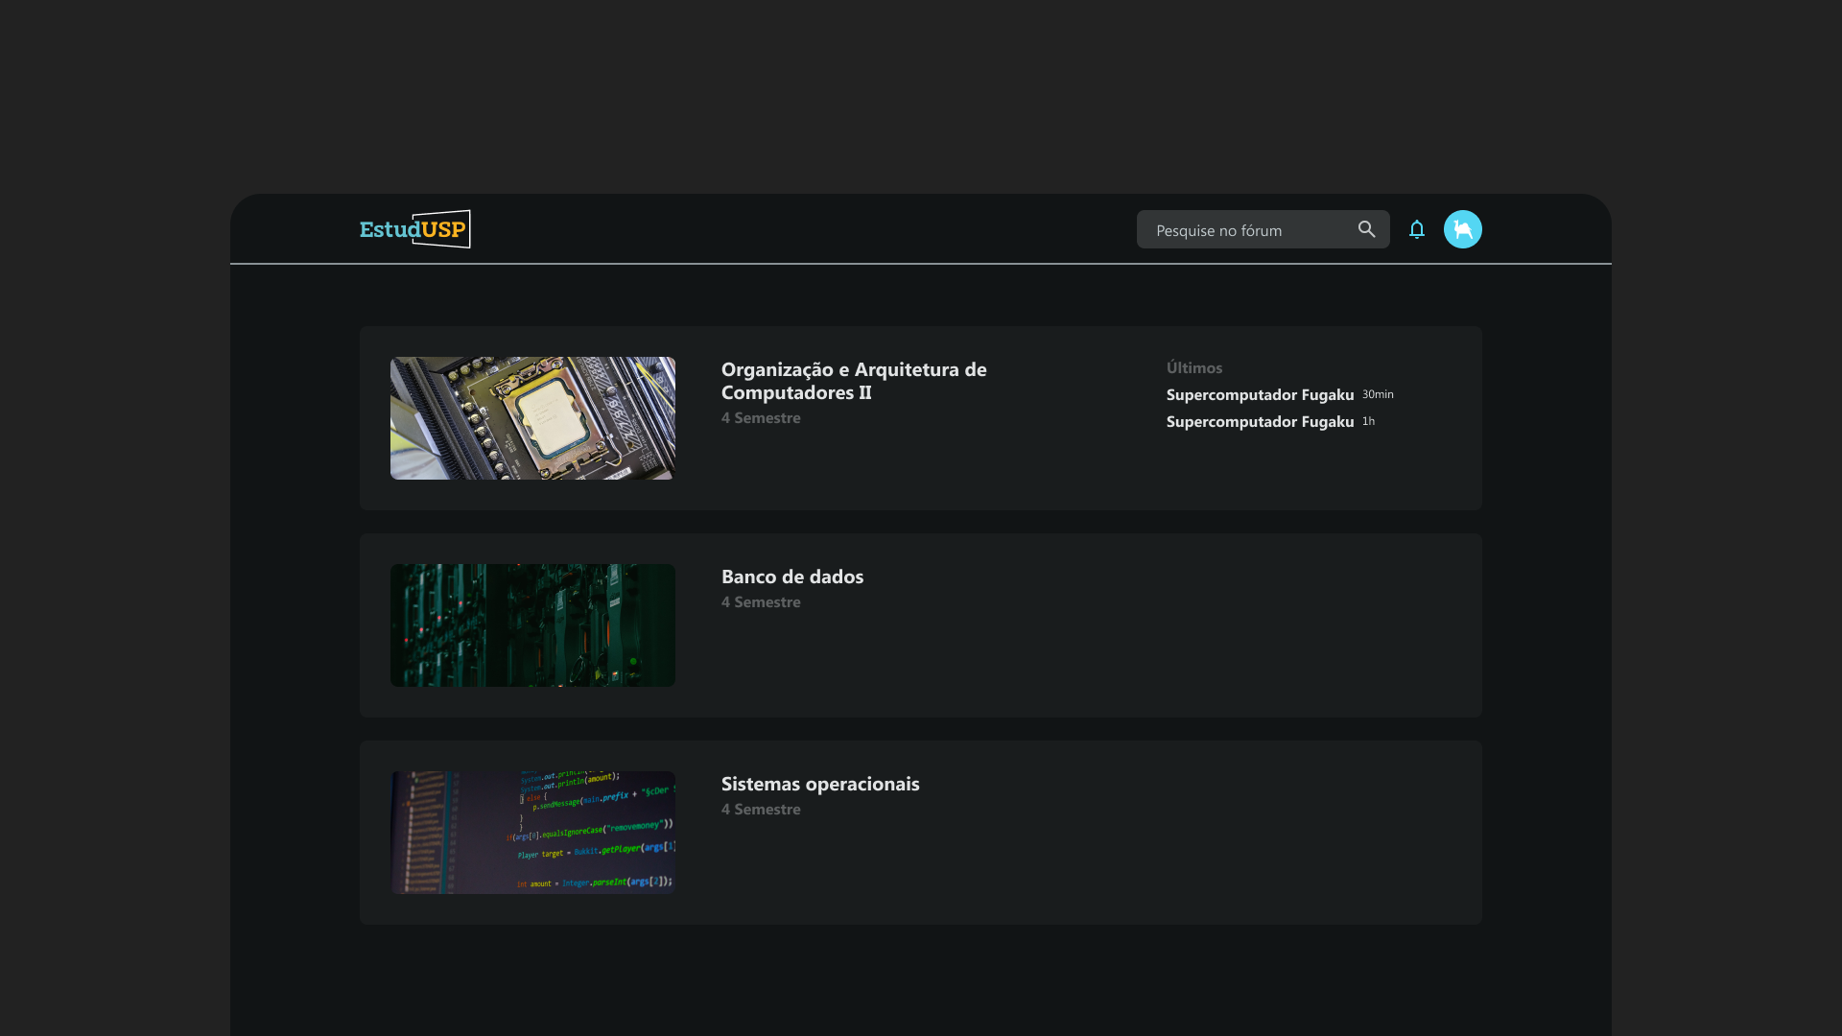Open the Organização e Arquitetura de Computadores II course
Image resolution: width=1842 pixels, height=1036 pixels.
point(853,381)
